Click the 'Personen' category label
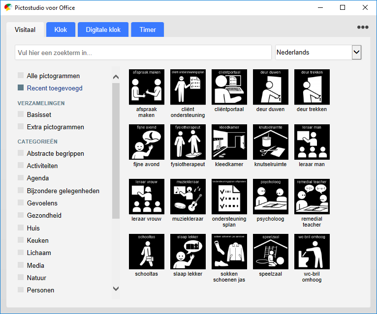Screen dimensions: 377x314 coord(40,290)
